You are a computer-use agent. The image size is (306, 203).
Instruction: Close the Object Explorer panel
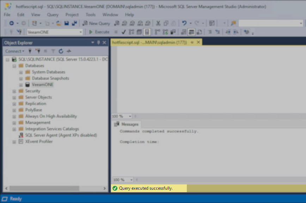[x=104, y=42]
